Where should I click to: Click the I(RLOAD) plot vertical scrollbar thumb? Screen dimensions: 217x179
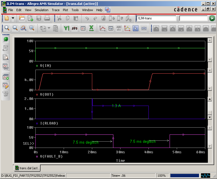210,112
